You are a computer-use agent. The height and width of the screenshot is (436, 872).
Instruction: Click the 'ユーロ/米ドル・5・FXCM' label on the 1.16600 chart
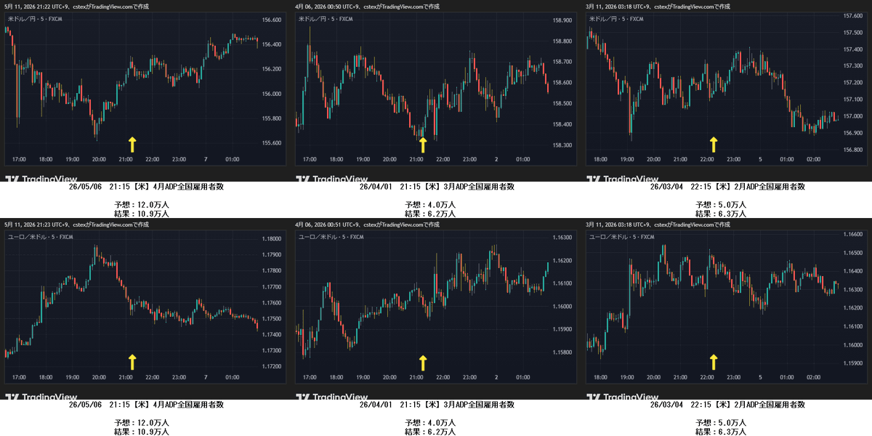tap(621, 237)
